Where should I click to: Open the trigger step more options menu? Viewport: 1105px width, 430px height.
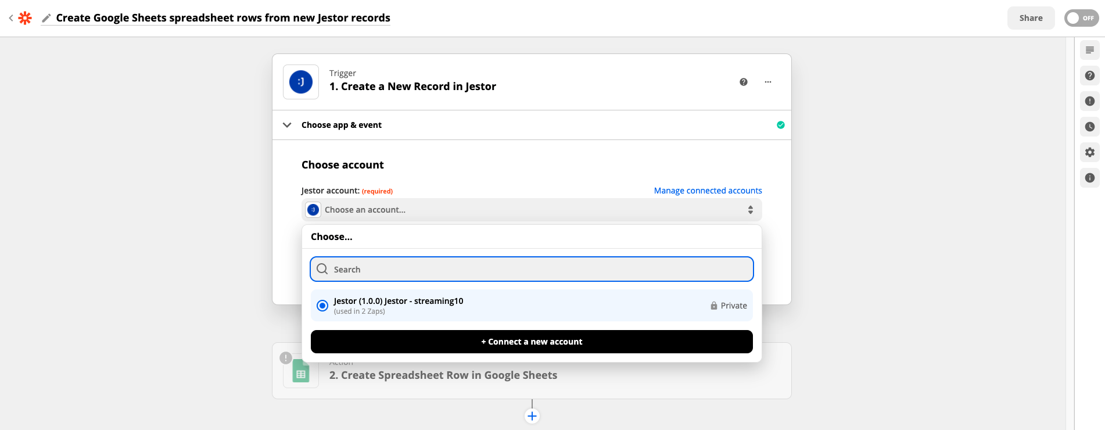(x=768, y=82)
